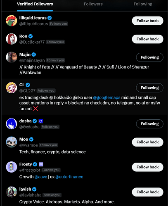Screen dimensions: 168x206
Task: Click the verified badge beside Ron
Action: tap(31, 36)
